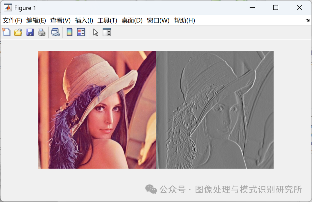Click the Link Plot toolbar icon
The height and width of the screenshot is (202, 312).
point(55,32)
